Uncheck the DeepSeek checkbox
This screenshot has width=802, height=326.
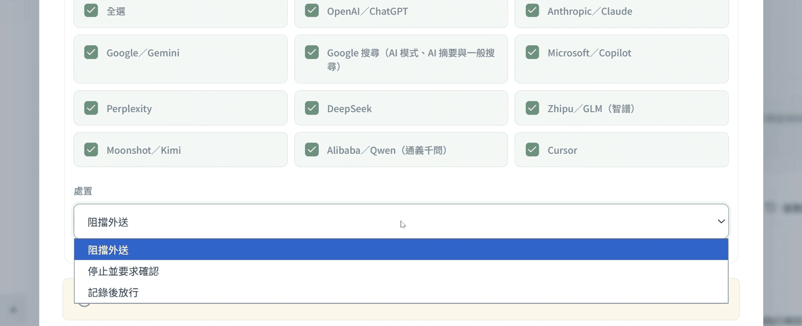click(312, 108)
